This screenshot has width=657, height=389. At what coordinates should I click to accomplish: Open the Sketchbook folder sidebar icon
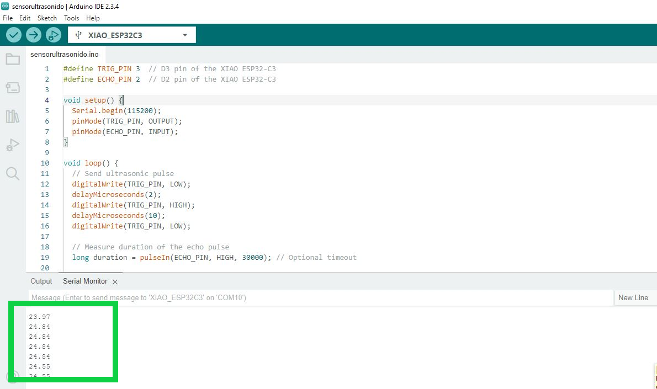tap(13, 59)
